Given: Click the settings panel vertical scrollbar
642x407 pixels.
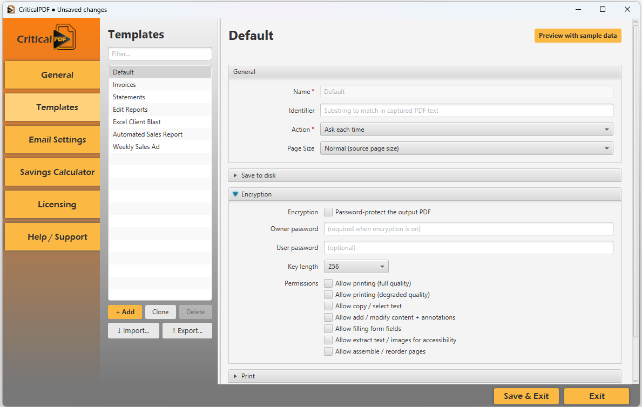Looking at the screenshot, I should [636, 180].
